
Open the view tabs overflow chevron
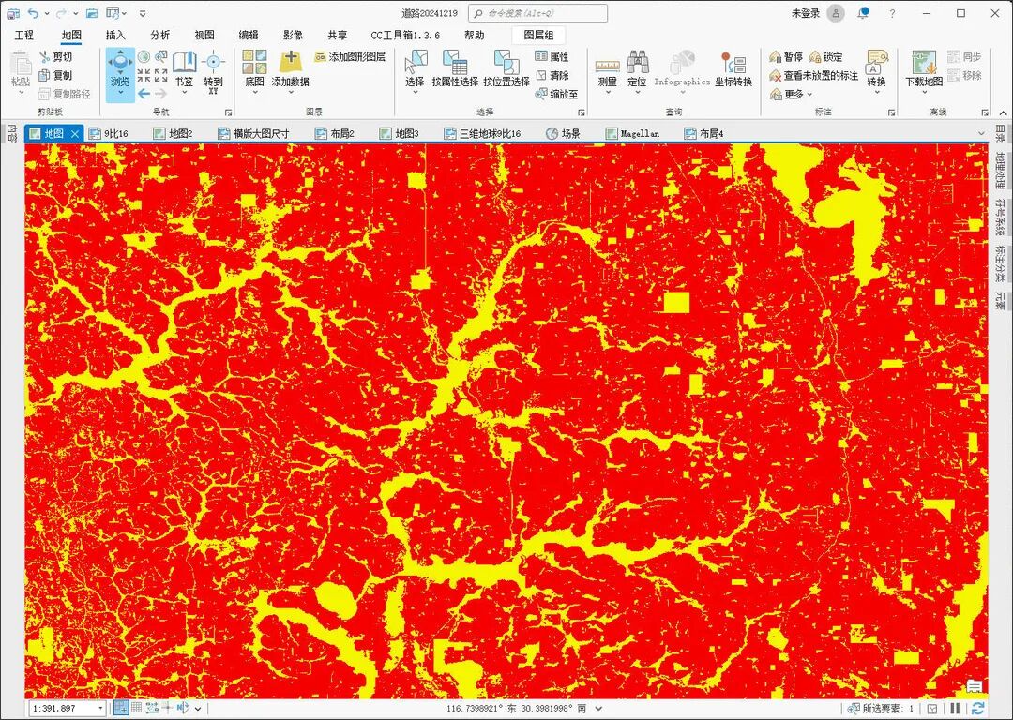pyautogui.click(x=981, y=134)
